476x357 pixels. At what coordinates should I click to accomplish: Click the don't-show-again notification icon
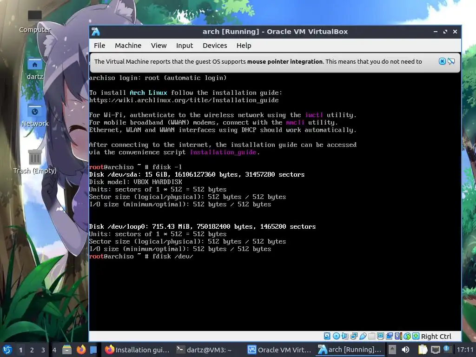coord(451,61)
